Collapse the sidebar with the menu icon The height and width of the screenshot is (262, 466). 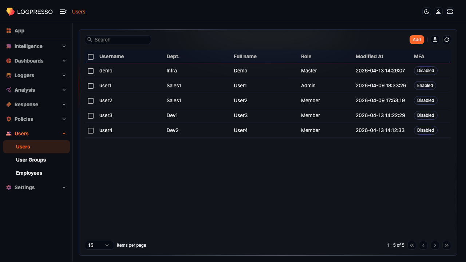coord(63,11)
